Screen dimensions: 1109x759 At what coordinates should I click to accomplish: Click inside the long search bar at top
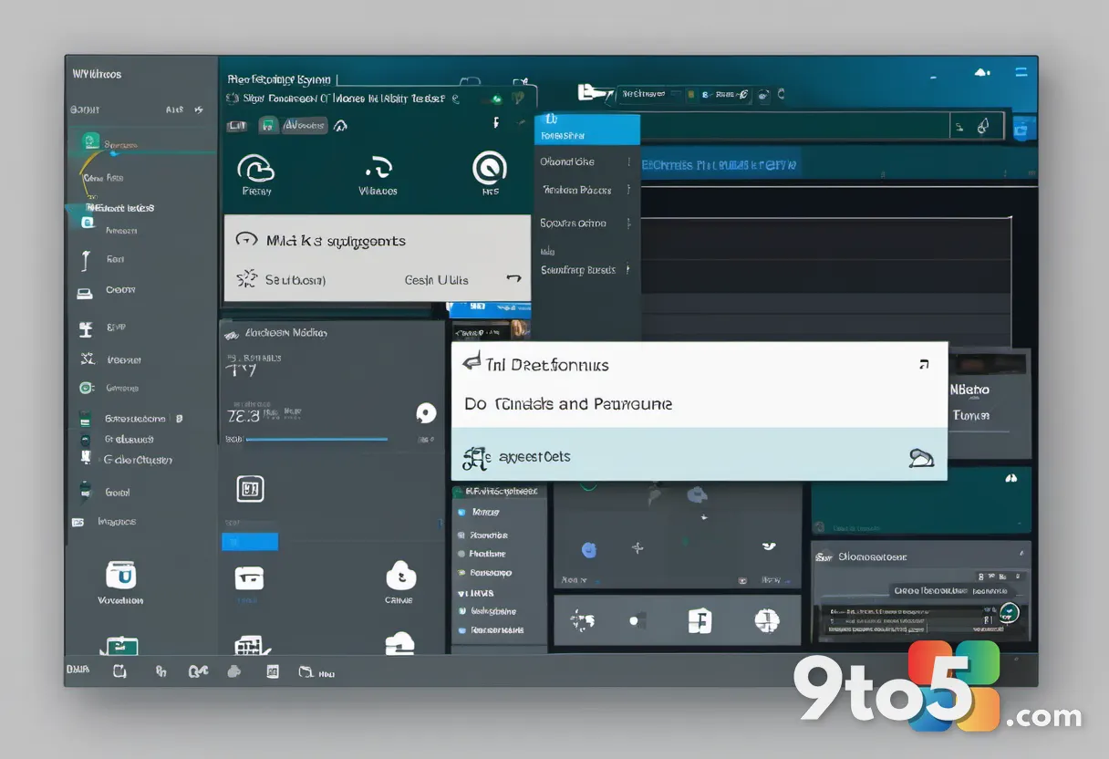tap(793, 126)
